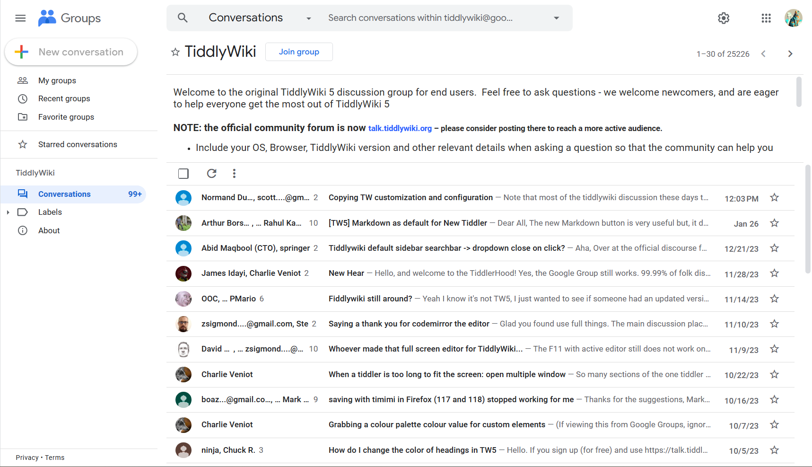Viewport: 812px width, 467px height.
Task: Open the account profile avatar
Action: (x=793, y=18)
